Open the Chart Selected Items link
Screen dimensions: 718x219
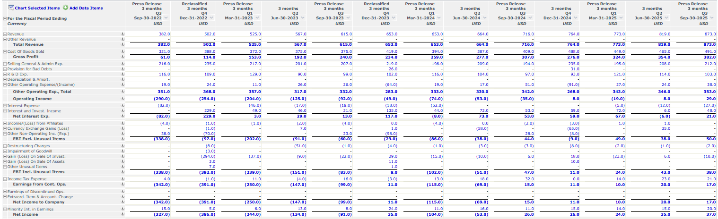[x=37, y=8]
